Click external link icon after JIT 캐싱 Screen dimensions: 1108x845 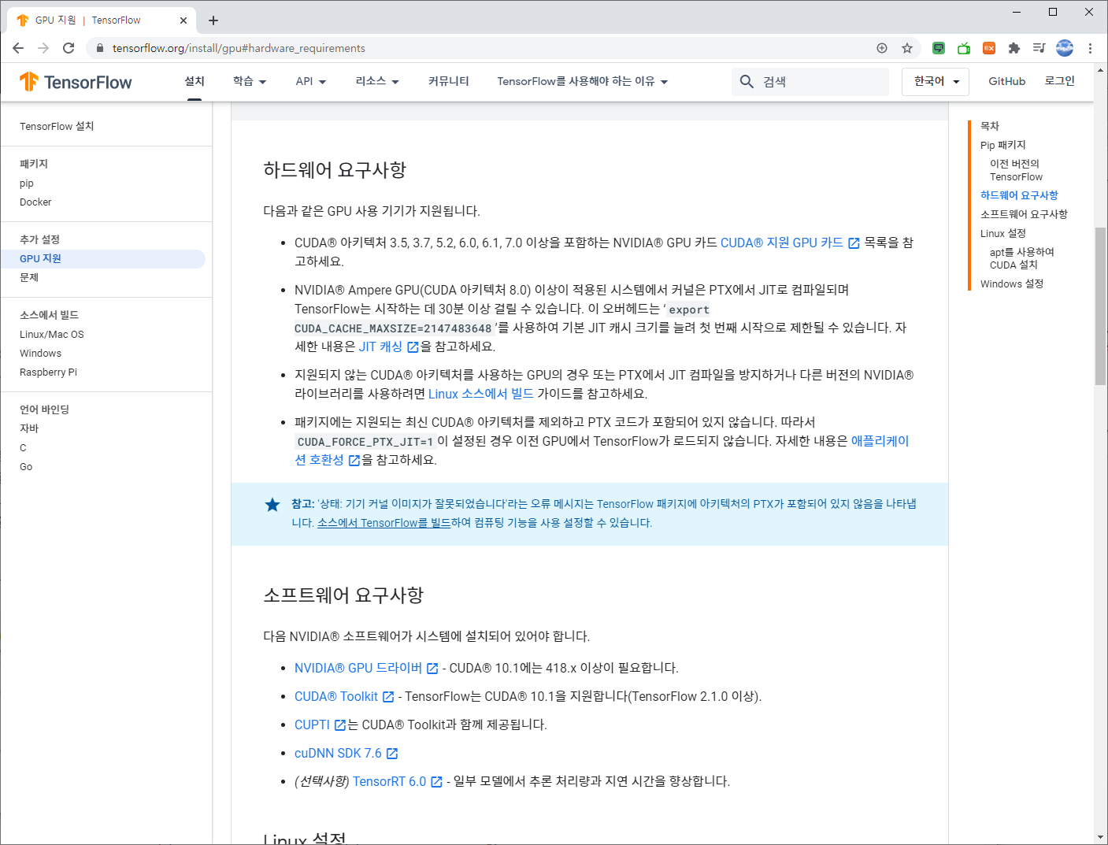[x=413, y=347]
